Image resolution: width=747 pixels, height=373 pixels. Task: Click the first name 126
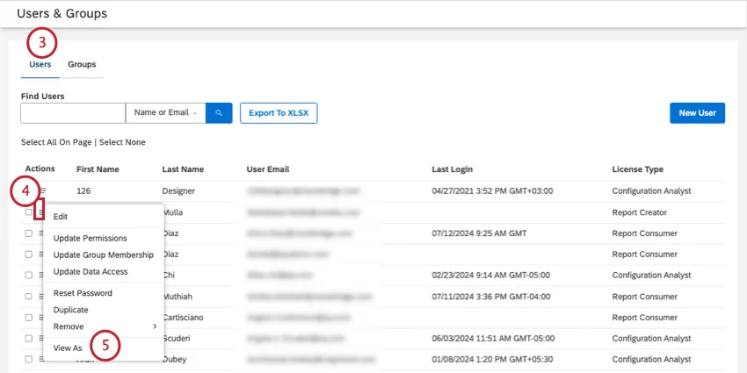83,191
